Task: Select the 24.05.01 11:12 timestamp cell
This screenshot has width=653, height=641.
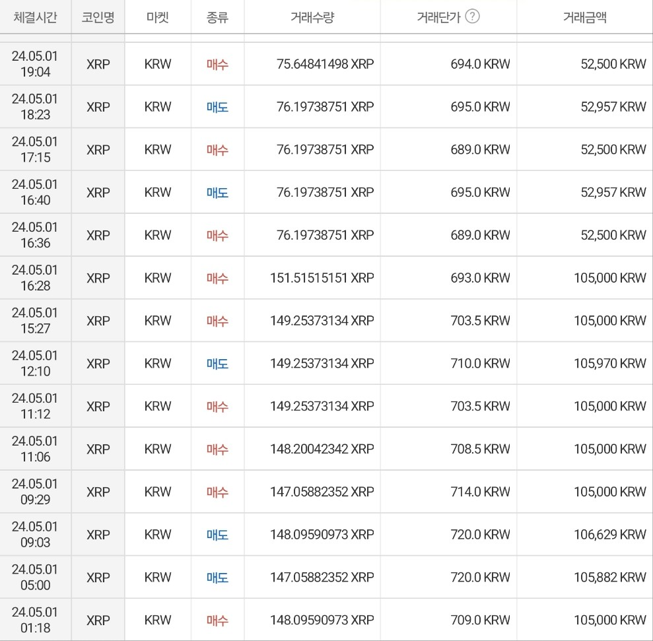Action: point(35,406)
